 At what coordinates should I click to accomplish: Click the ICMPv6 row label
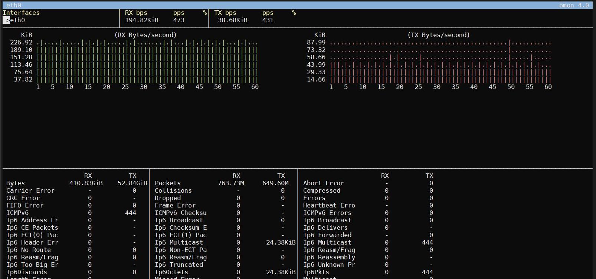17,213
